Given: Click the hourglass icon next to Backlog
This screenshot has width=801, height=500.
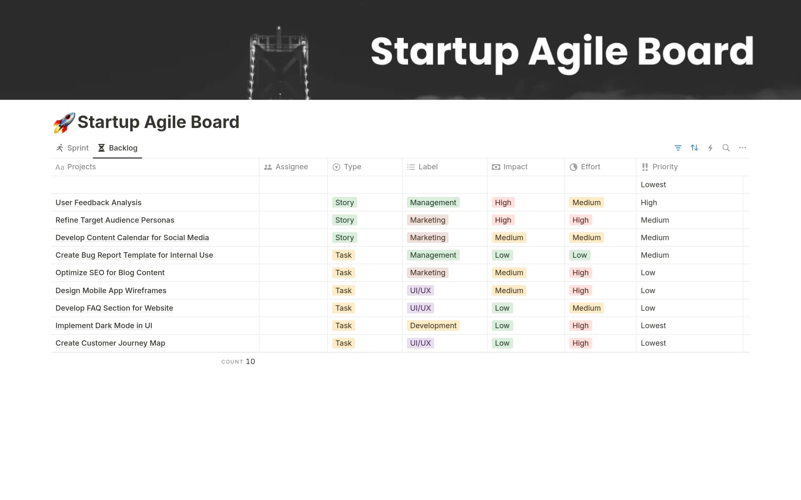Looking at the screenshot, I should point(101,148).
